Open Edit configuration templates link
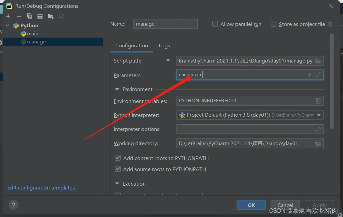Image resolution: width=343 pixels, height=217 pixels. (43, 188)
